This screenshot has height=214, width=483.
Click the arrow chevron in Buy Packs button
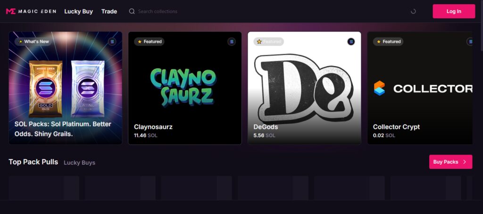[x=465, y=162]
